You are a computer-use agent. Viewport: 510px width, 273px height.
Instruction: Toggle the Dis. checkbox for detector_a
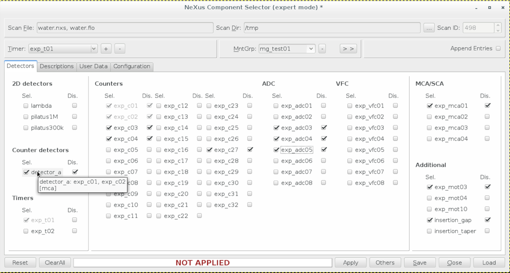click(75, 172)
